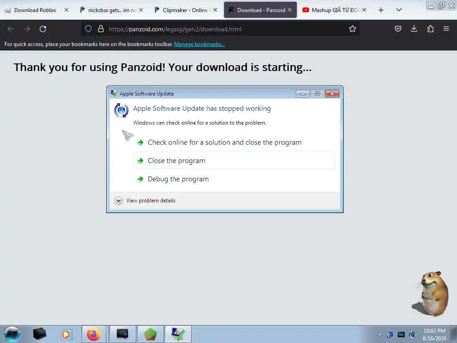Switch to the nickzbsx gets tab
This screenshot has width=457, height=343.
[112, 10]
